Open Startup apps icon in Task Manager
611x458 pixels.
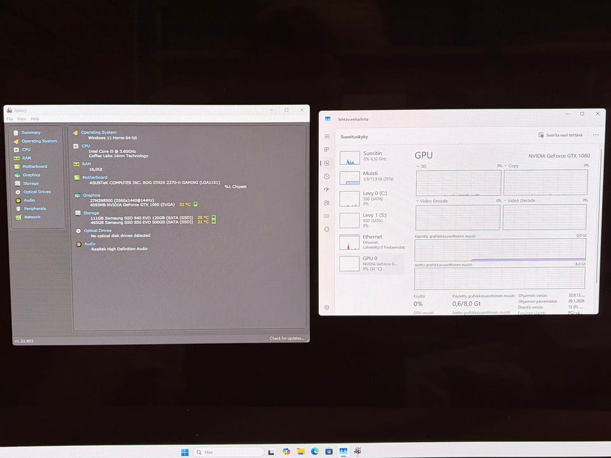327,190
